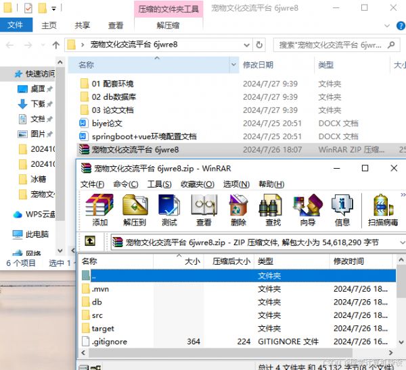Go up one level in WinRAR archive
The height and width of the screenshot is (370, 406).
pyautogui.click(x=90, y=241)
